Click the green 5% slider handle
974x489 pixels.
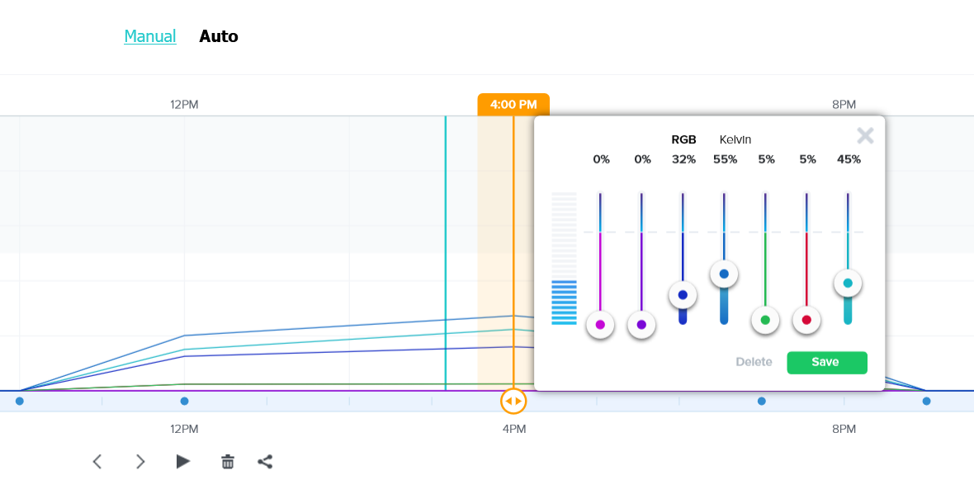[x=765, y=320]
